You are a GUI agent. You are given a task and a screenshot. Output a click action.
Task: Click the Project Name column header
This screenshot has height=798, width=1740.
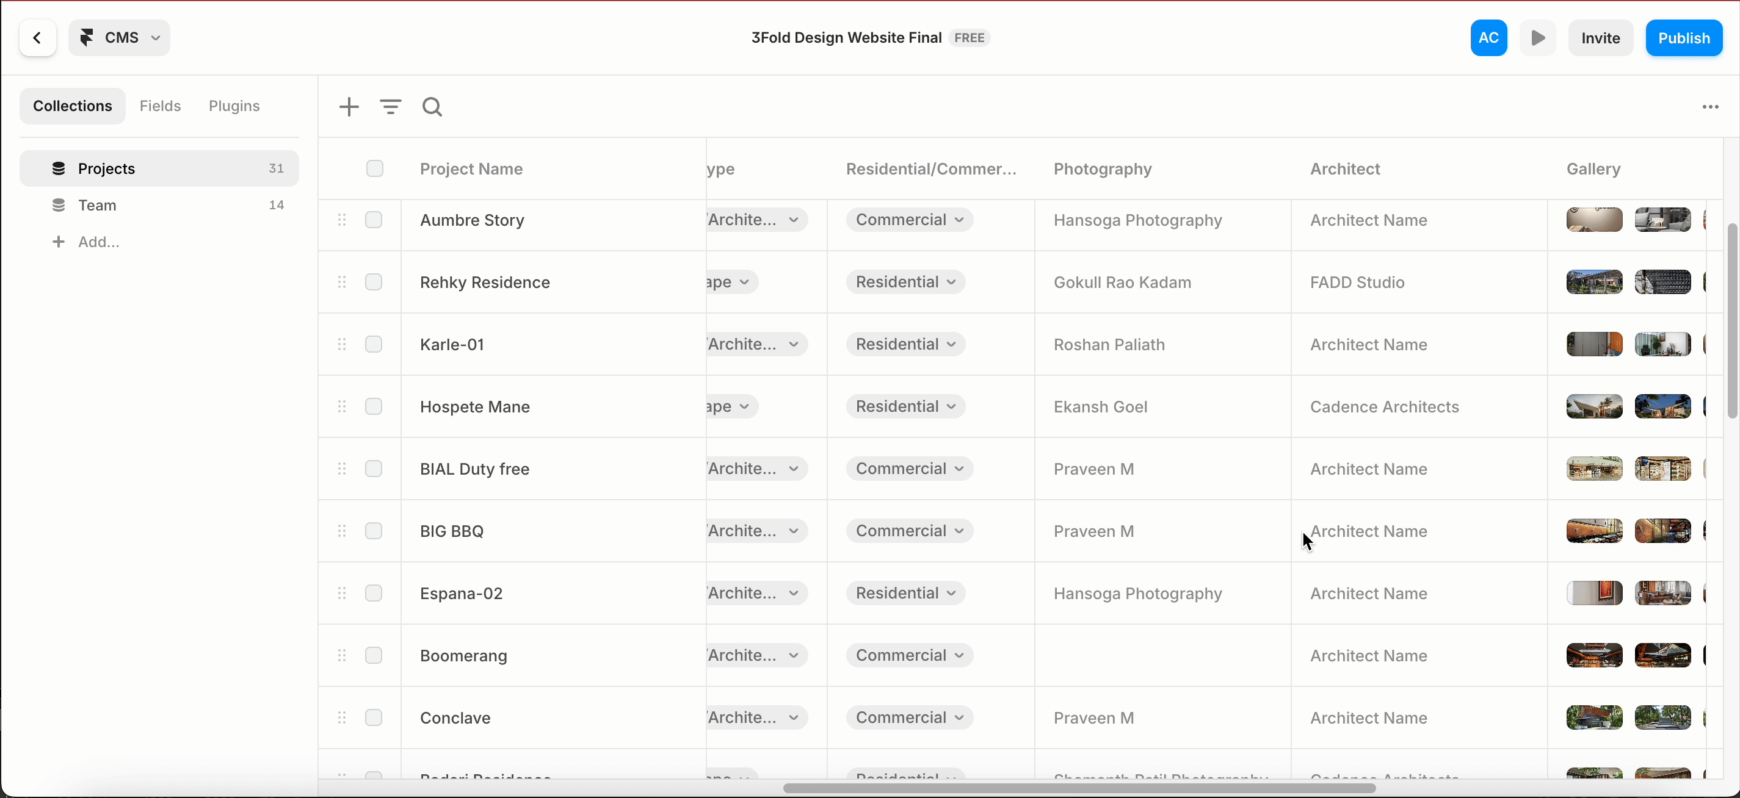point(471,169)
